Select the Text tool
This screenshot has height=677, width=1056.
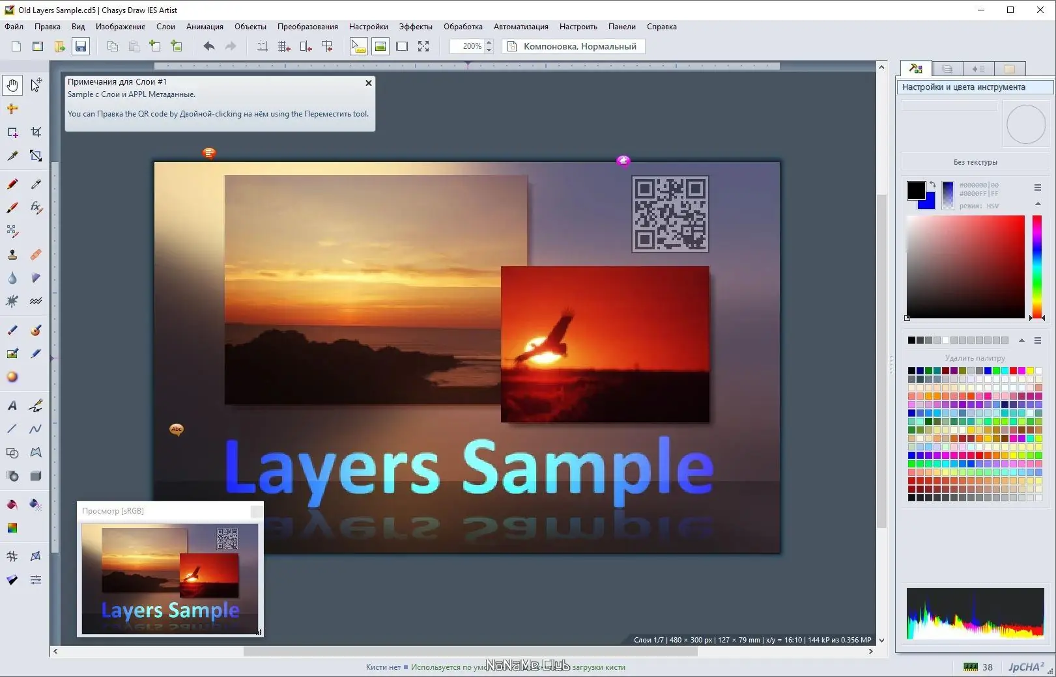[x=12, y=406]
